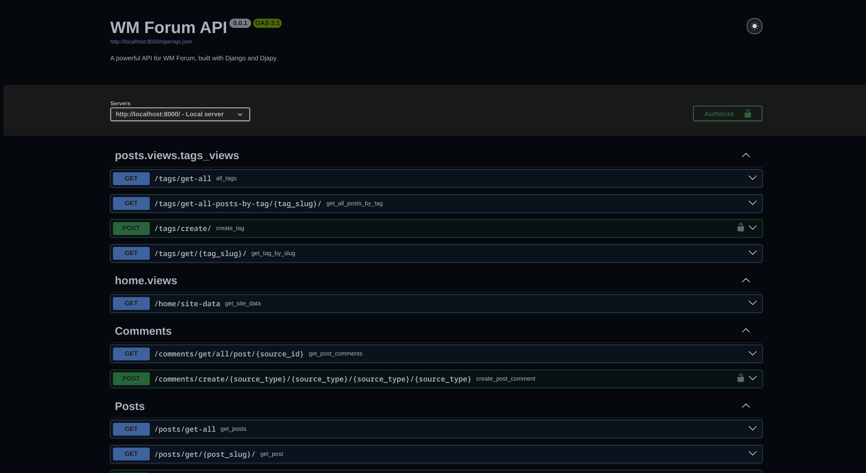Click the get_site_data operation label
The height and width of the screenshot is (473, 866).
[x=243, y=304]
